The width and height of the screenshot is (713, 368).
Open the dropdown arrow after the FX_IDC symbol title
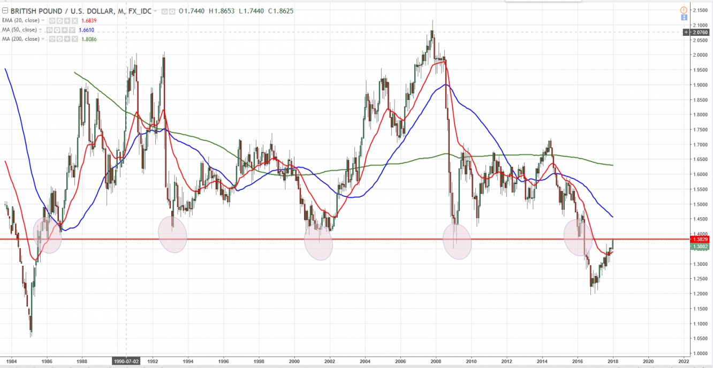[x=155, y=11]
